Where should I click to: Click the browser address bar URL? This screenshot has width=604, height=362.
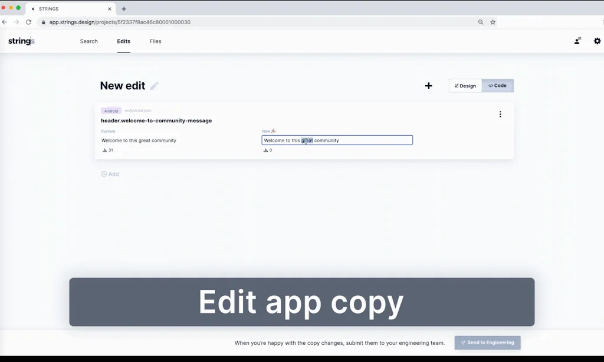120,22
